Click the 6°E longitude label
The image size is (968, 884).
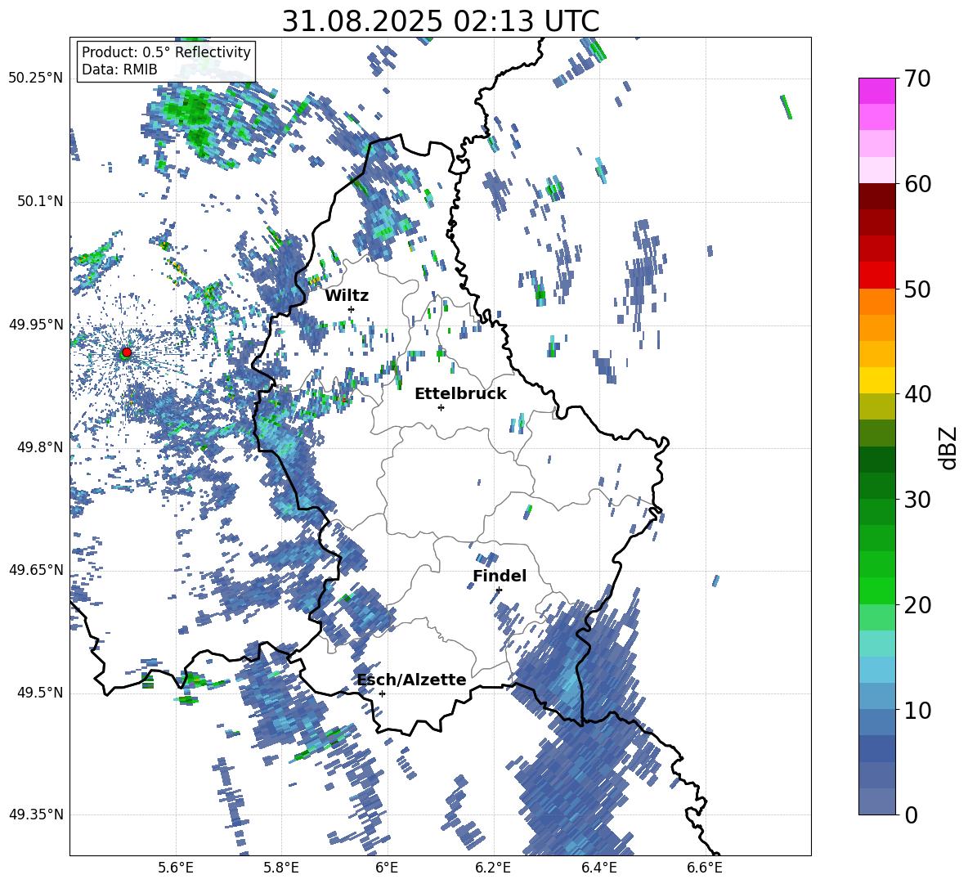click(387, 868)
